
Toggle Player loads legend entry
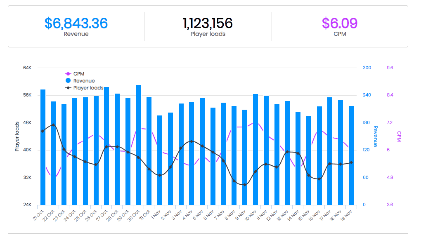point(88,88)
